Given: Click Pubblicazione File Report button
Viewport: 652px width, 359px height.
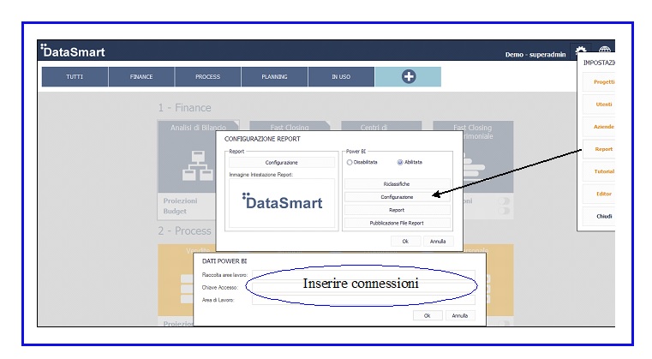Looking at the screenshot, I should pos(397,223).
